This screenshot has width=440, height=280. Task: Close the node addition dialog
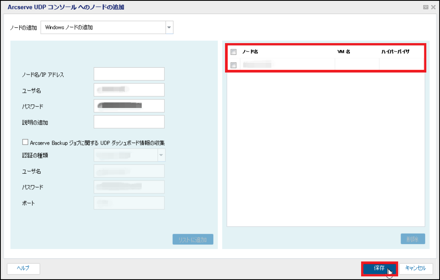coord(433,7)
